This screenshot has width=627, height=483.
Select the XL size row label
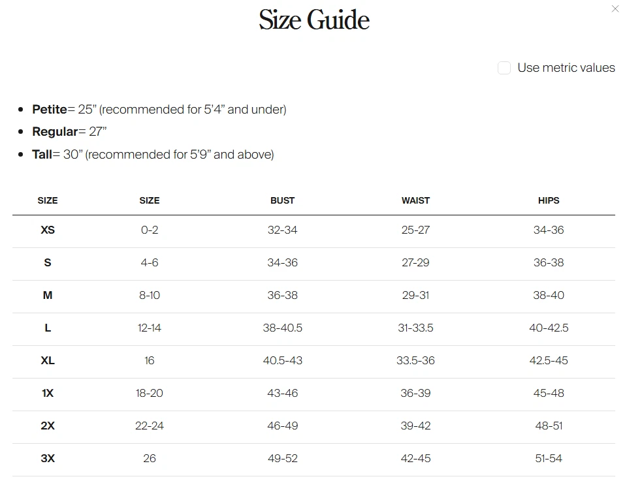[x=48, y=361]
